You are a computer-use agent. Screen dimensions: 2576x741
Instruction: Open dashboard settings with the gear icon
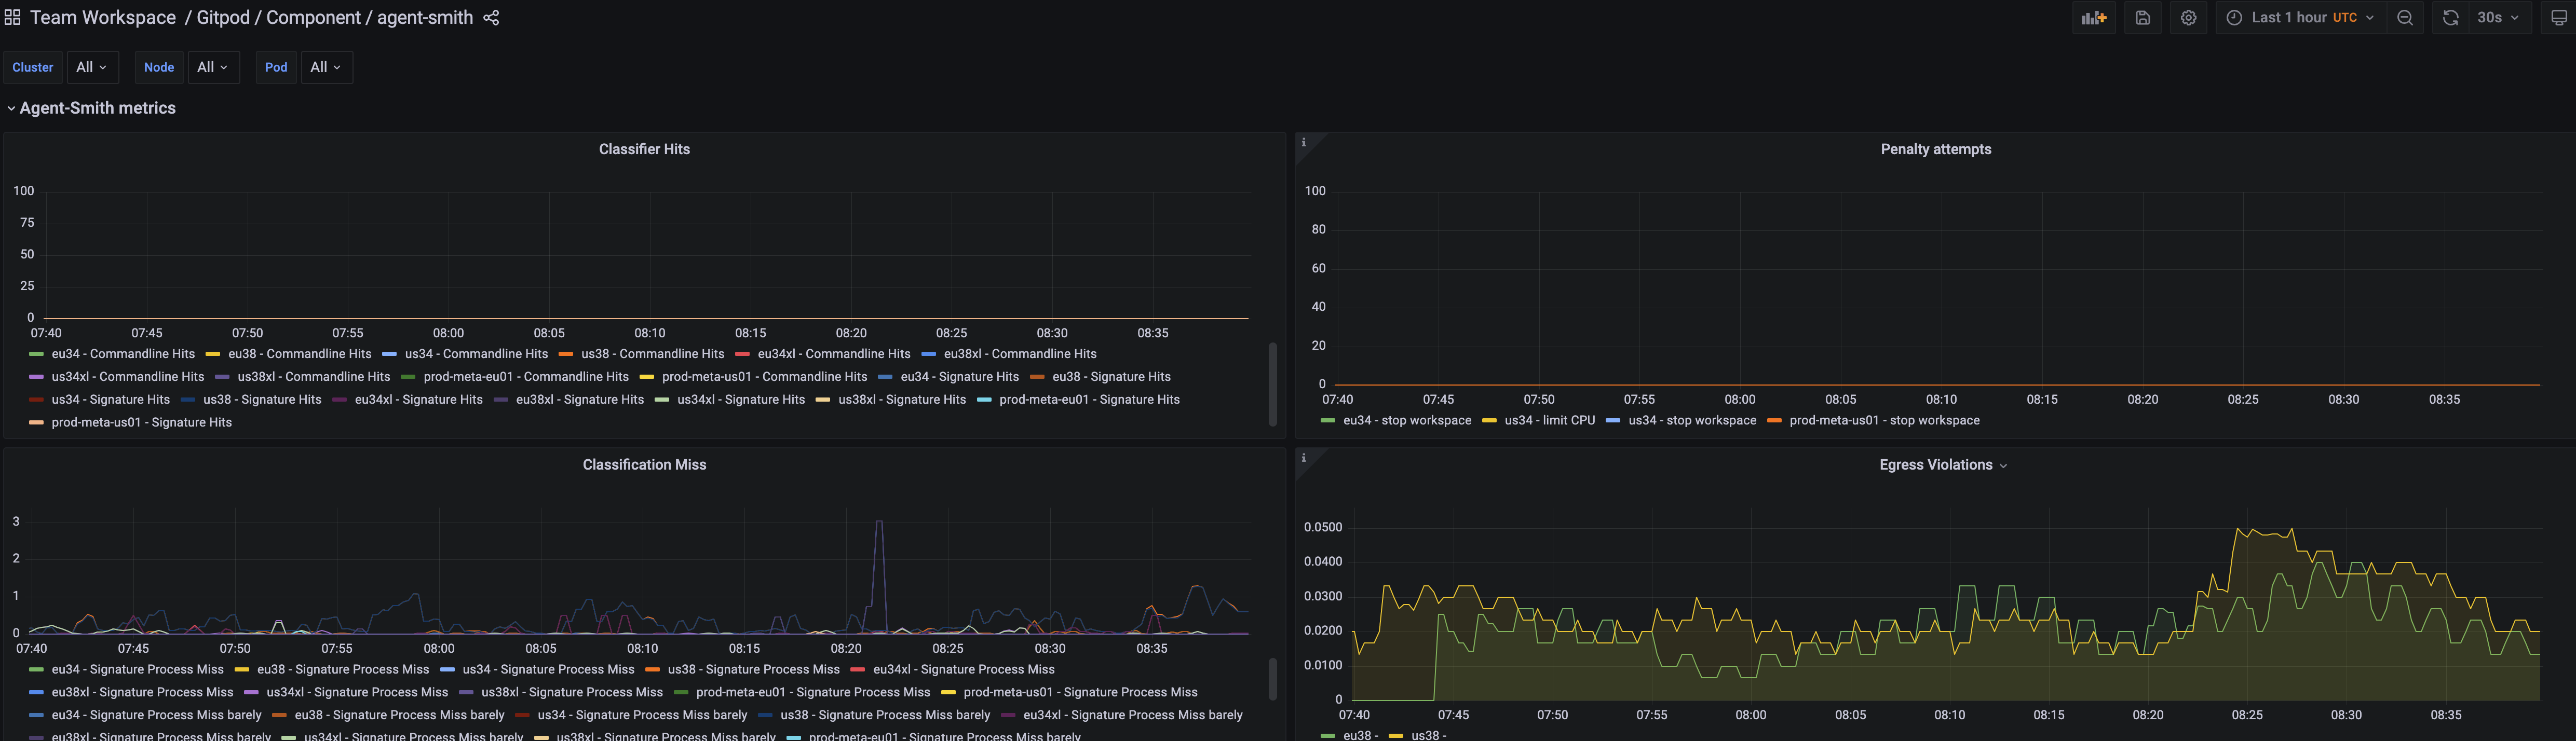(x=2188, y=17)
